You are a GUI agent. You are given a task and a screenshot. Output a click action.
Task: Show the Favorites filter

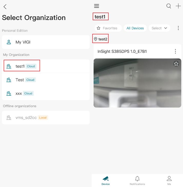(x=108, y=28)
